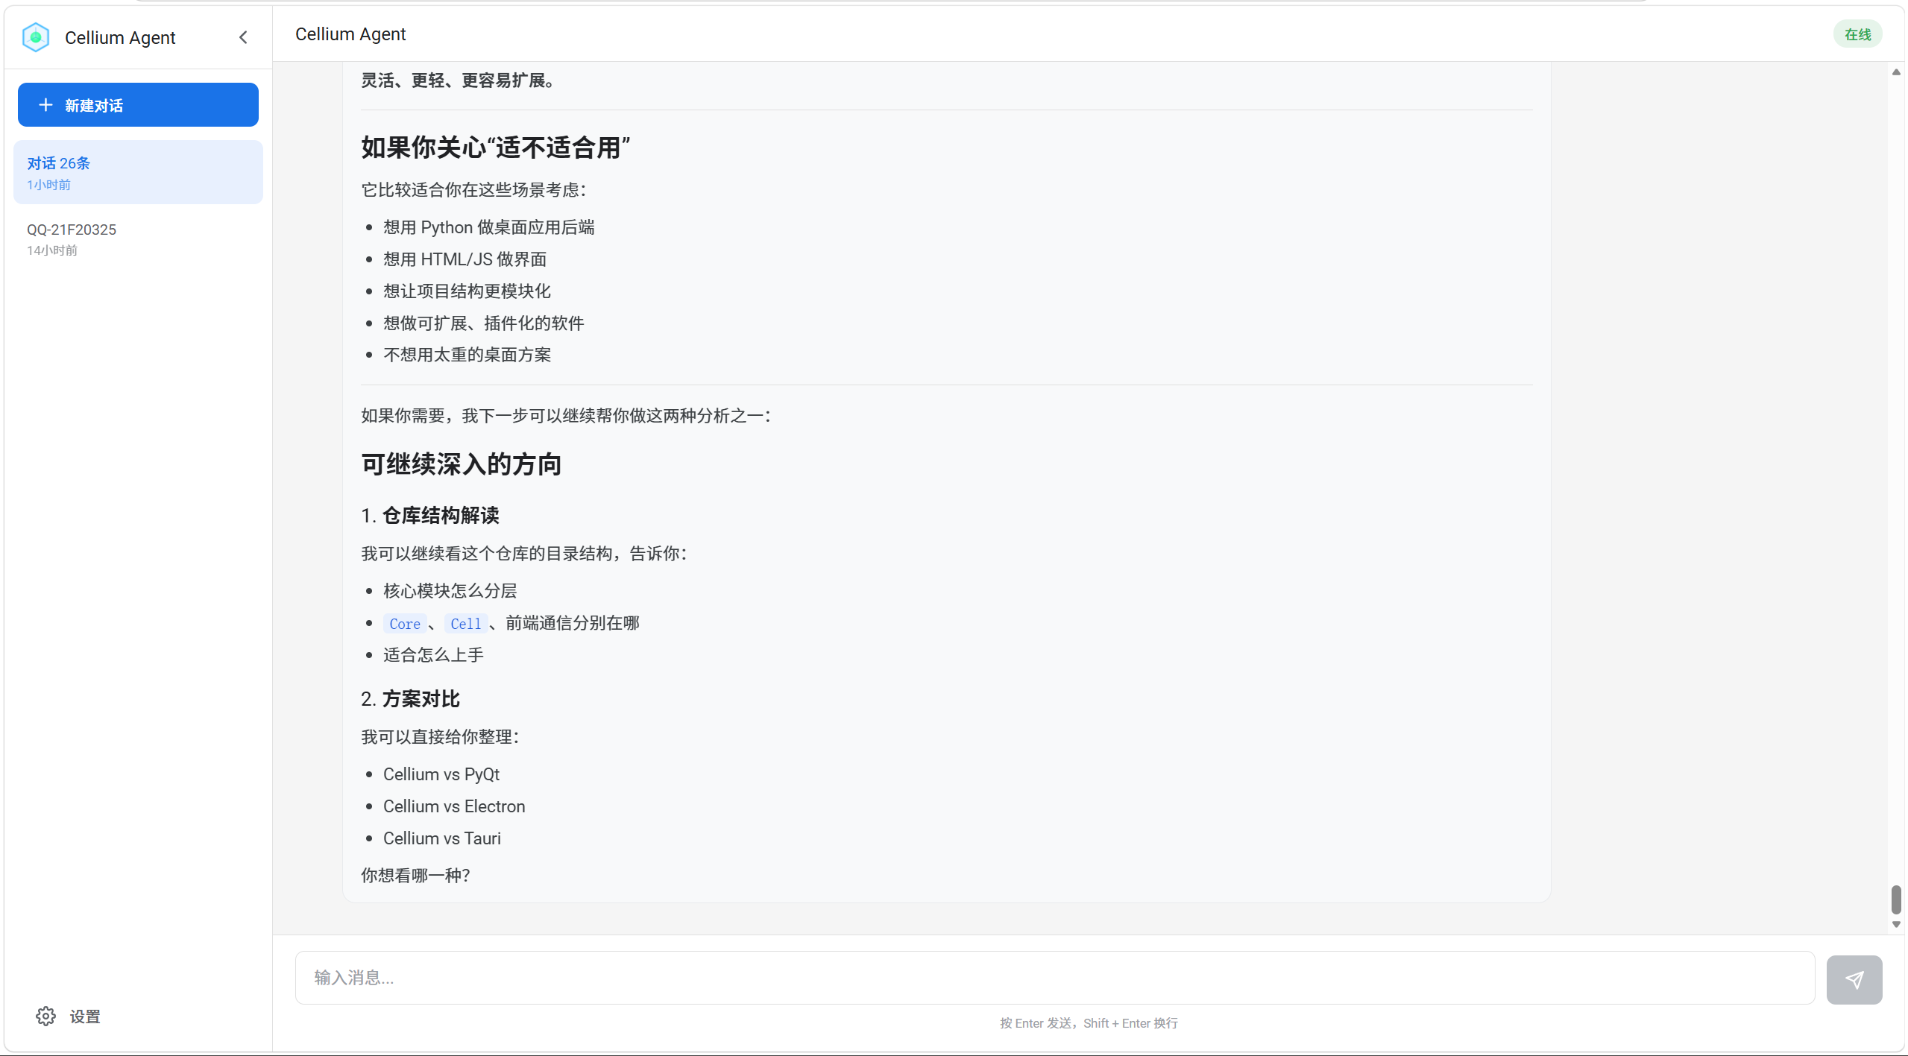Screen dimensions: 1908x1056
Task: Click the Cellium vs Electron list item
Action: click(x=453, y=806)
